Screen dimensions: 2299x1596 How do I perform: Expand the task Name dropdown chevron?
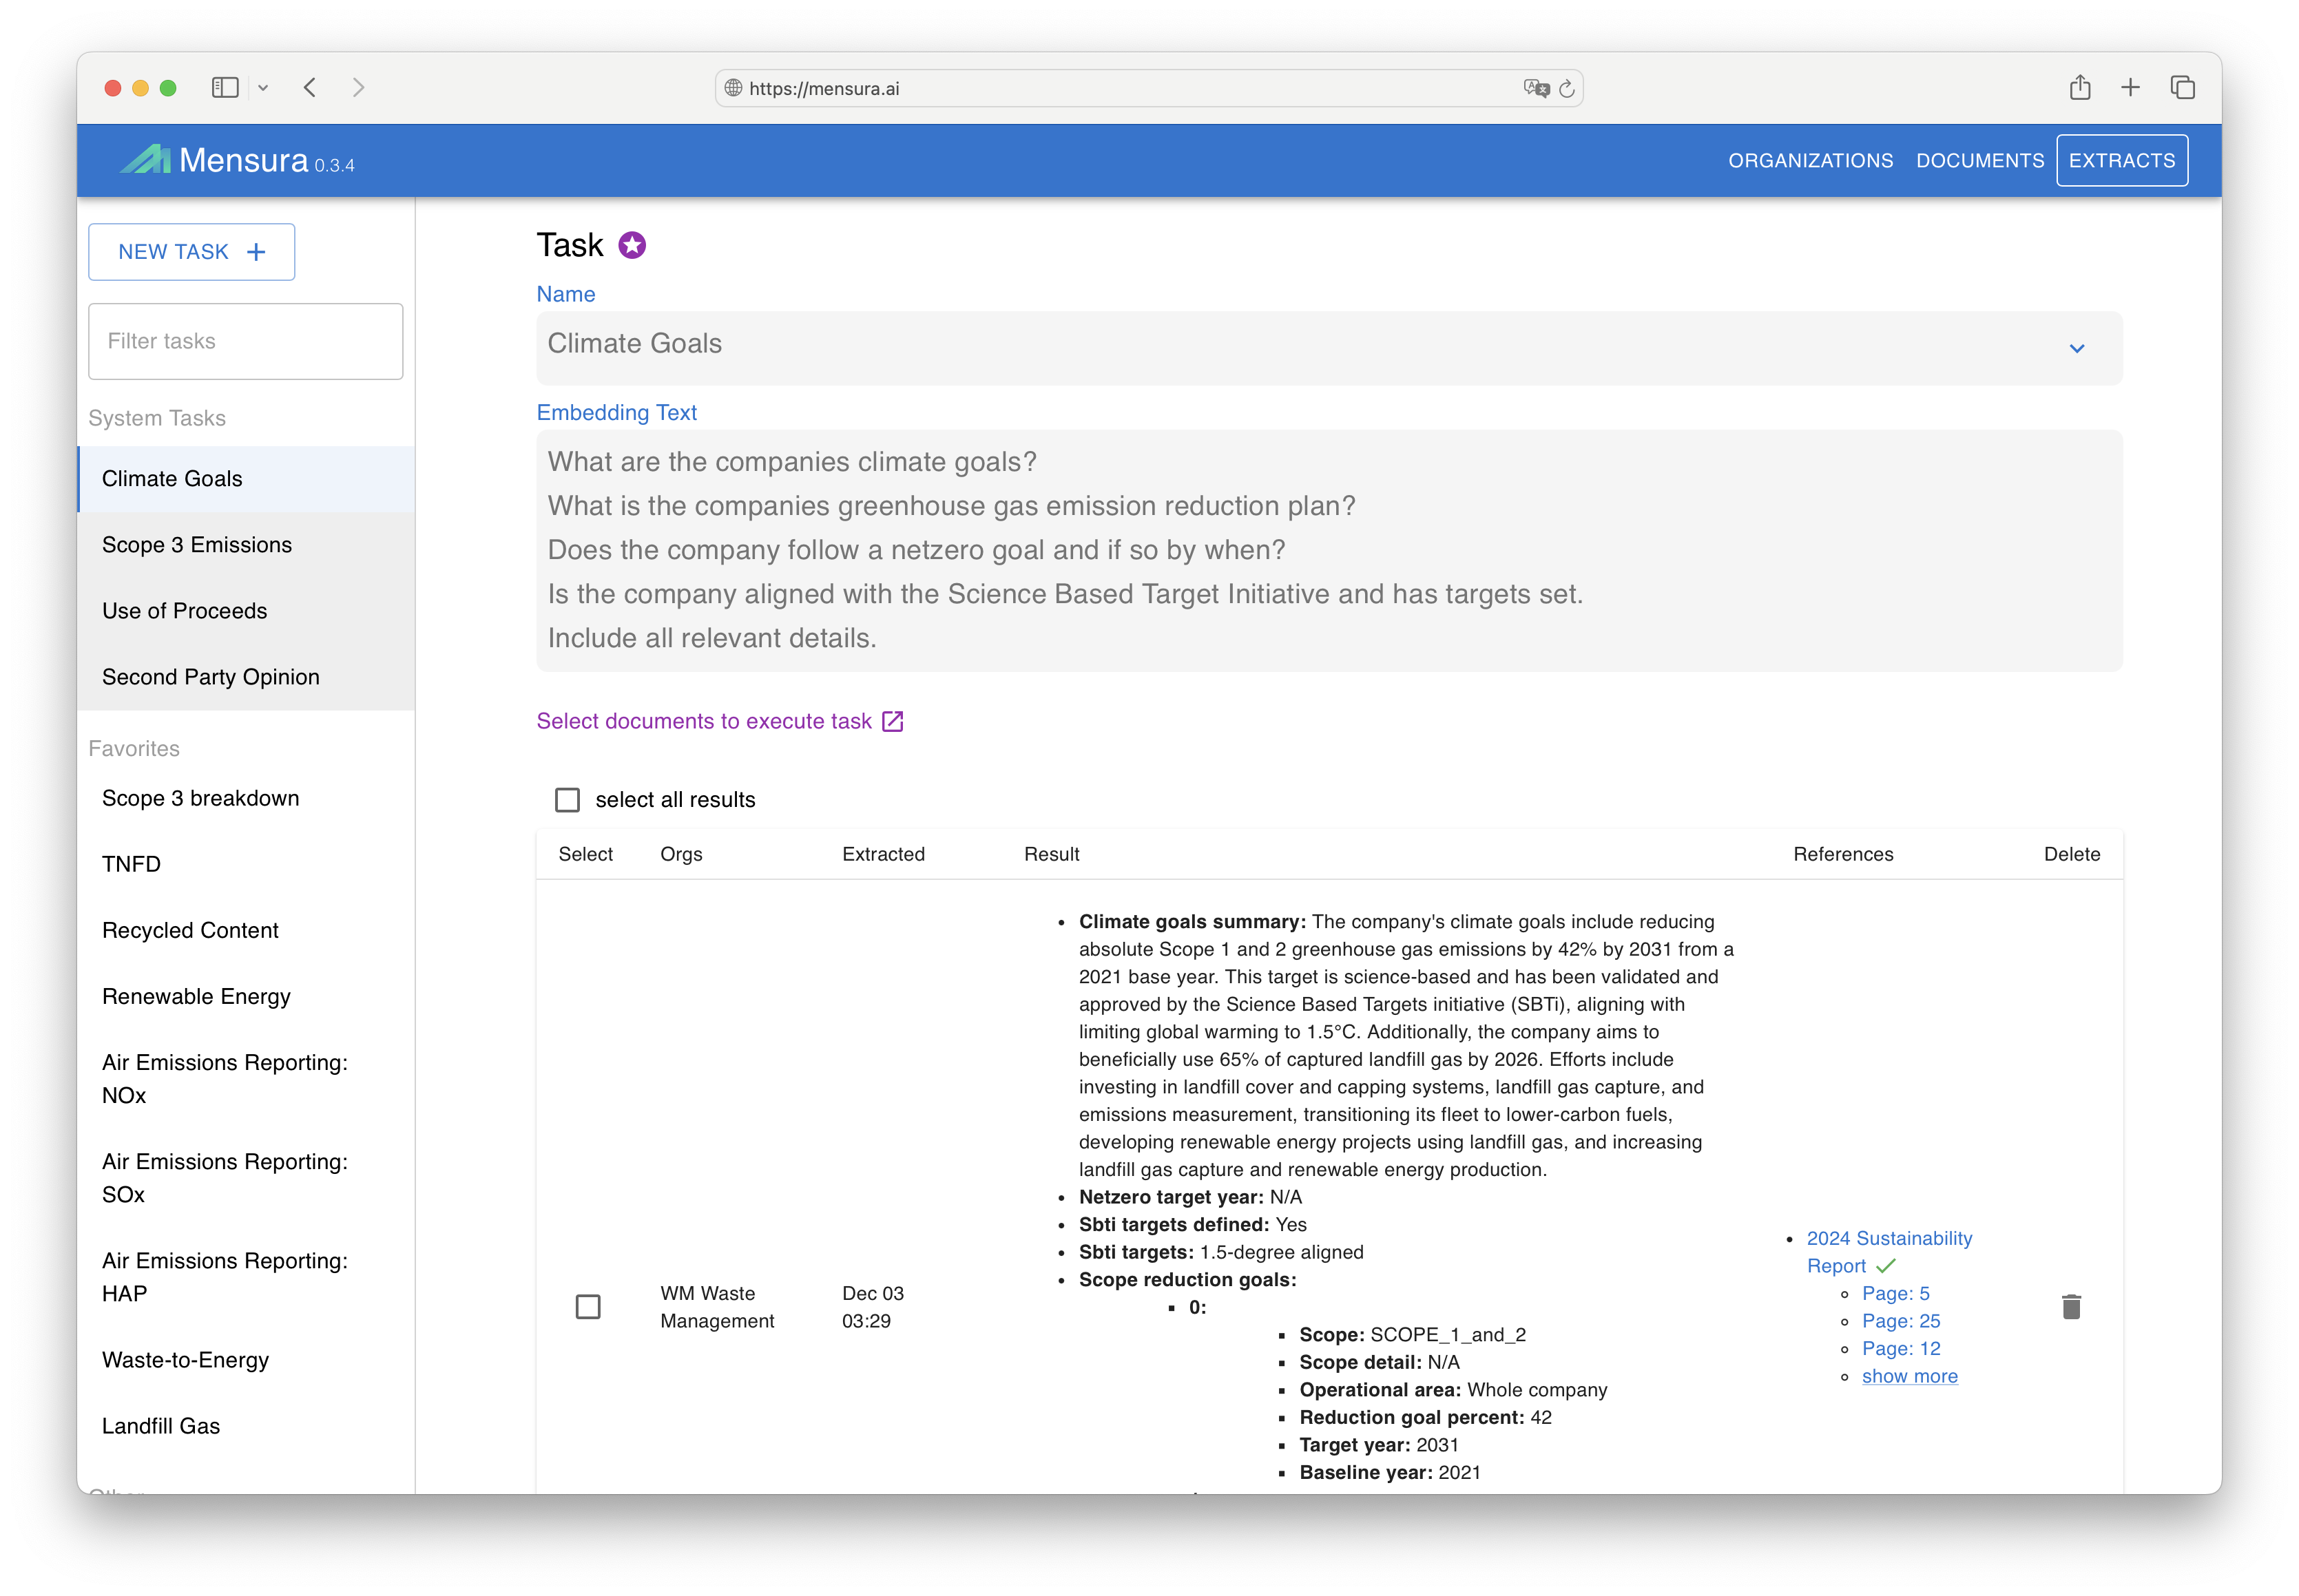click(2077, 348)
